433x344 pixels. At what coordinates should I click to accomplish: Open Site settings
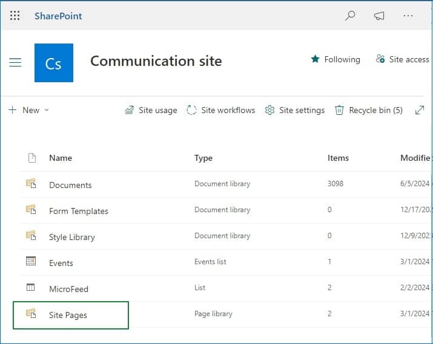click(x=295, y=110)
